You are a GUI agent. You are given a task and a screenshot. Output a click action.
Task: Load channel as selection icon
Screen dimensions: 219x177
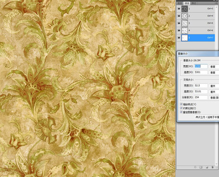pyautogui.click(x=195, y=167)
